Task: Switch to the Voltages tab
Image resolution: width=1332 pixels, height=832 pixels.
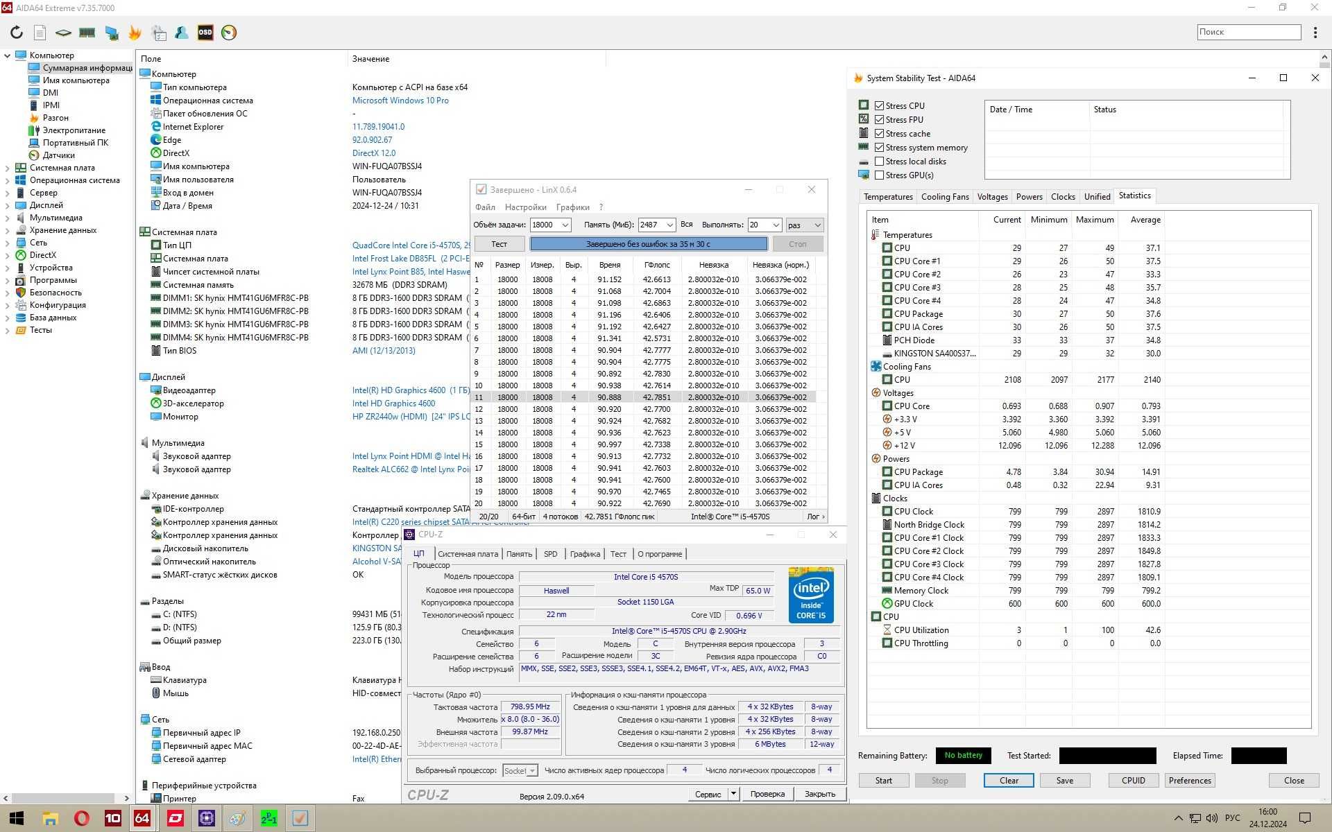Action: coord(992,197)
